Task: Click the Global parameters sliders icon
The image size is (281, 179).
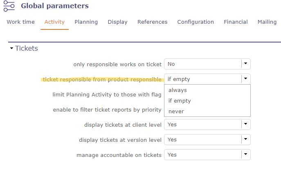Action: coord(9,6)
